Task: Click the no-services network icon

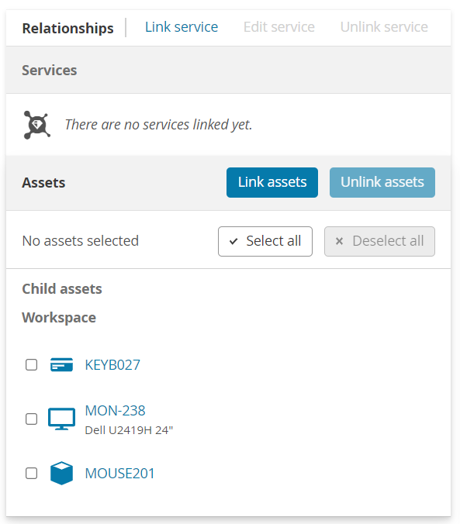Action: [37, 125]
